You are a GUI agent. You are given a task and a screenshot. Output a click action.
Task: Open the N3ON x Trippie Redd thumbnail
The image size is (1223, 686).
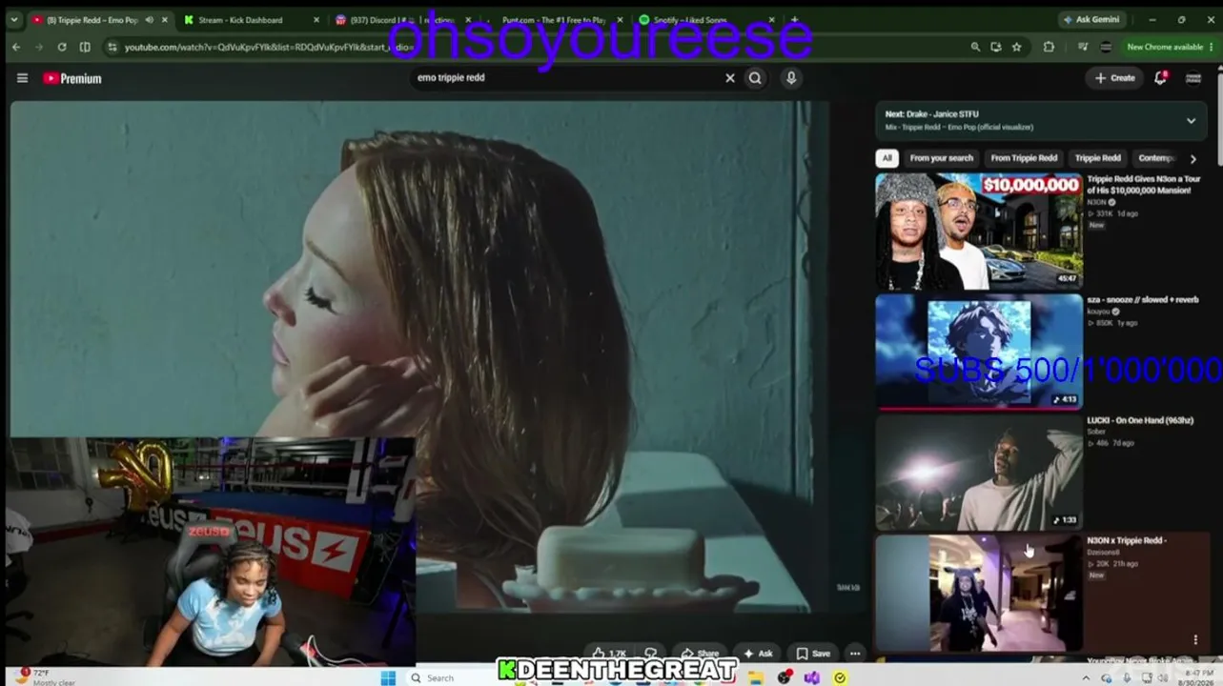coord(979,593)
